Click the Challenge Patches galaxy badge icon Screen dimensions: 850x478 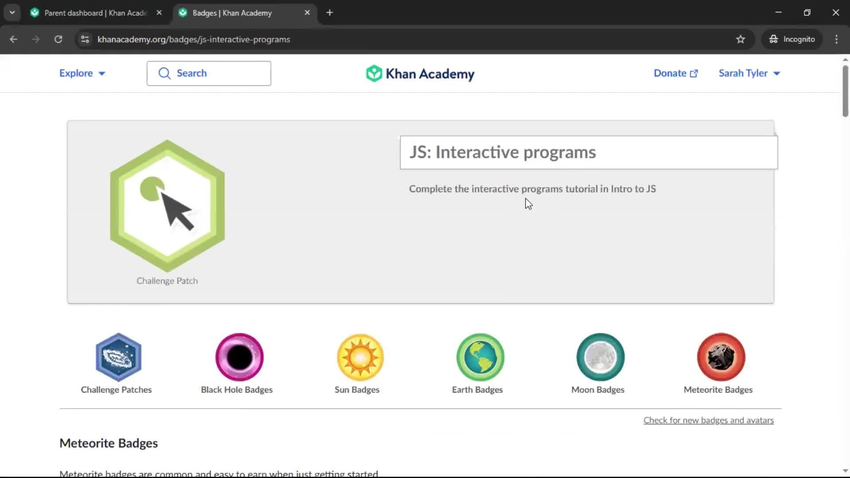[118, 357]
